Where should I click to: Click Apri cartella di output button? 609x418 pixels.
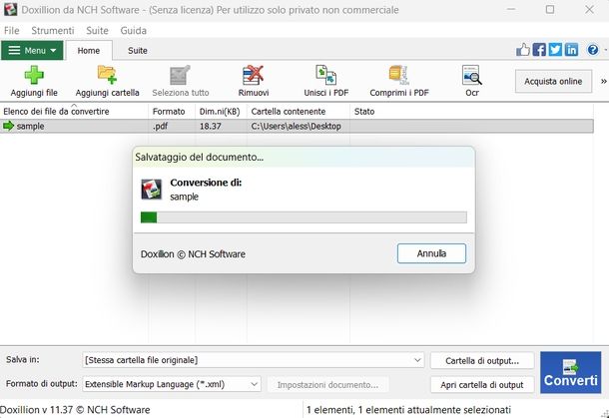[x=482, y=385]
